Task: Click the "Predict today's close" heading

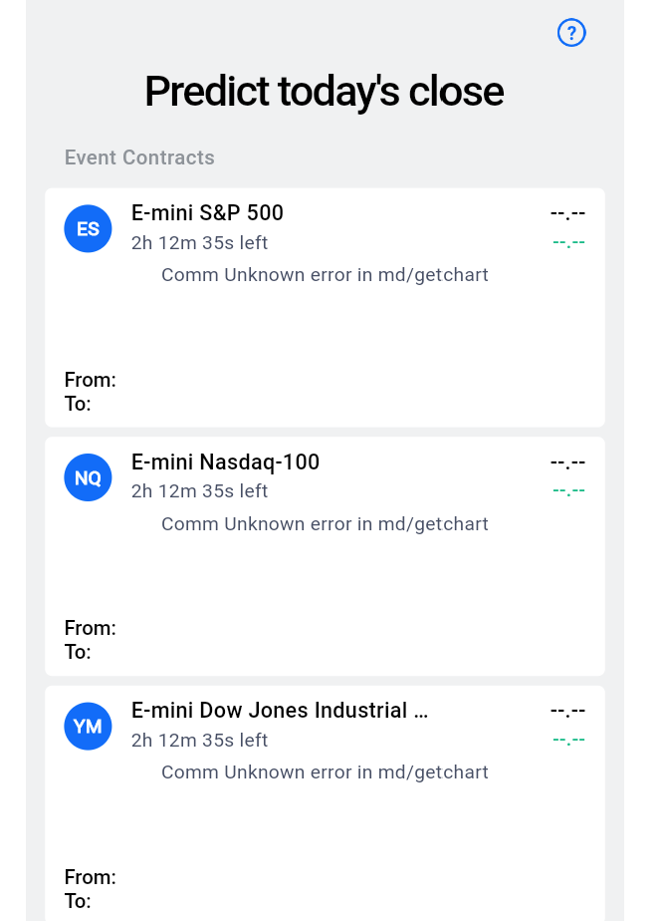Action: coord(324,92)
